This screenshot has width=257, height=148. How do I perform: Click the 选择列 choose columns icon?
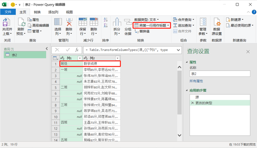point(58,22)
